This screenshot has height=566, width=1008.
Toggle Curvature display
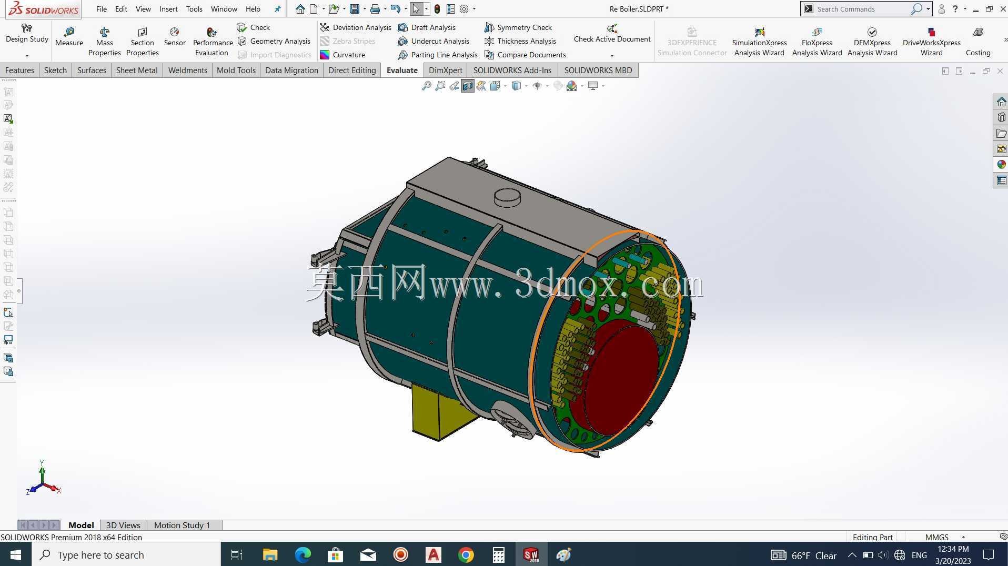tap(342, 55)
